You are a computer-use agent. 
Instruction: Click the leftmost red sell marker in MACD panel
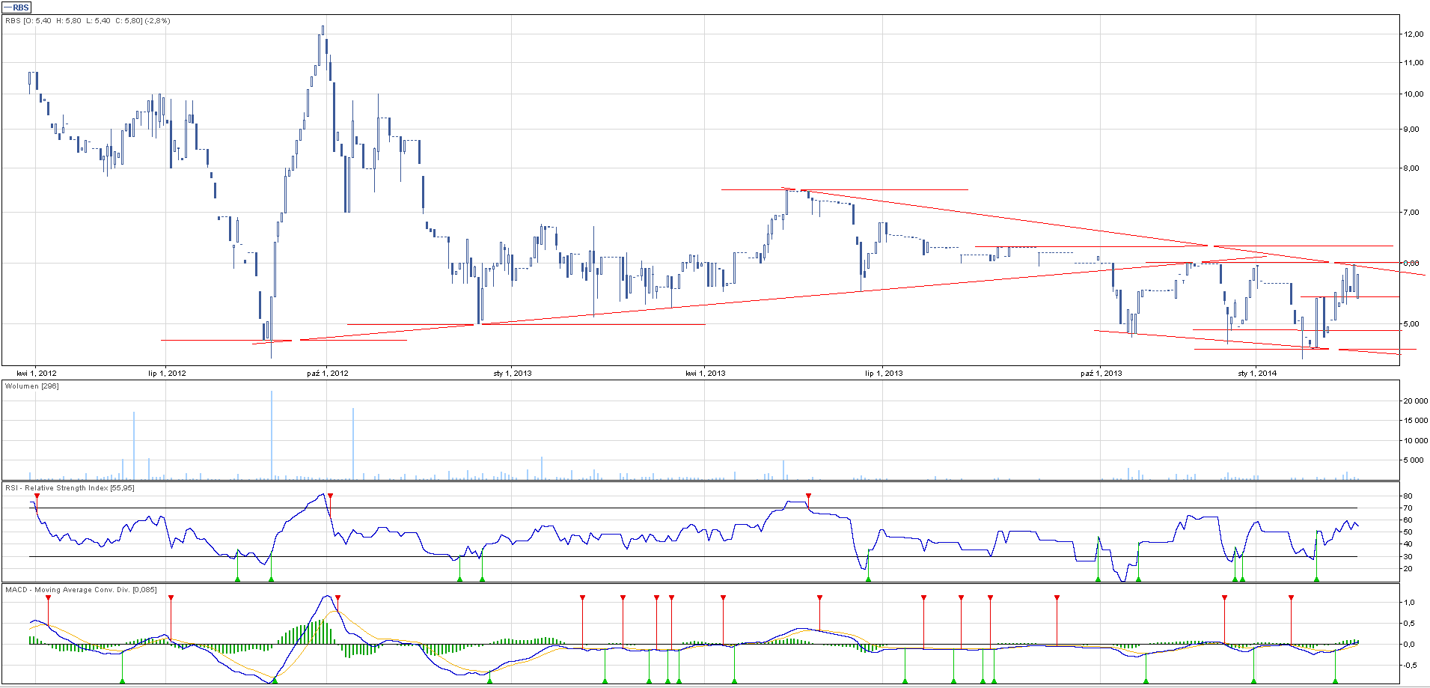pyautogui.click(x=48, y=598)
